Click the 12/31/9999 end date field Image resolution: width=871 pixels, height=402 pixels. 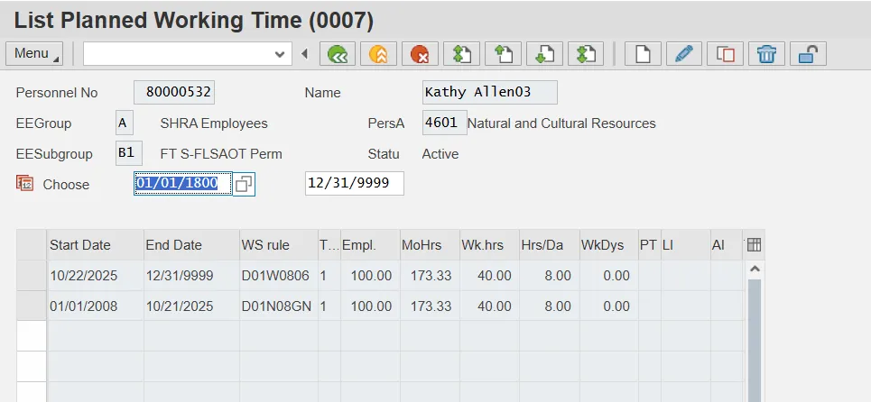[x=354, y=184]
